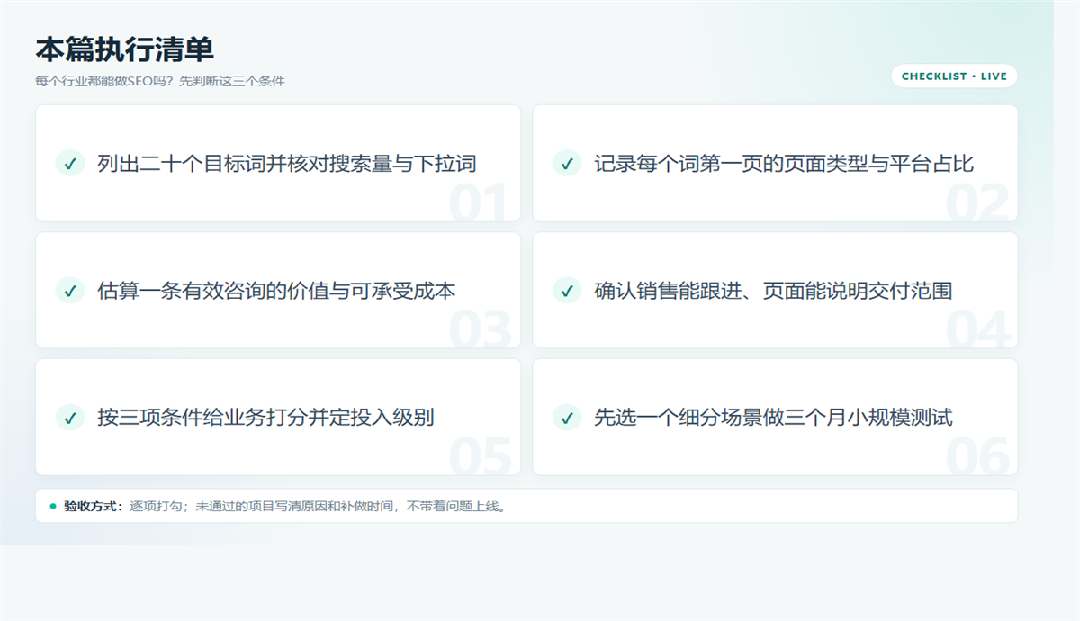The height and width of the screenshot is (621, 1080).
Task: Click the checkmark beside 先选一个细分场景做三个月小规模测试
Action: point(567,417)
